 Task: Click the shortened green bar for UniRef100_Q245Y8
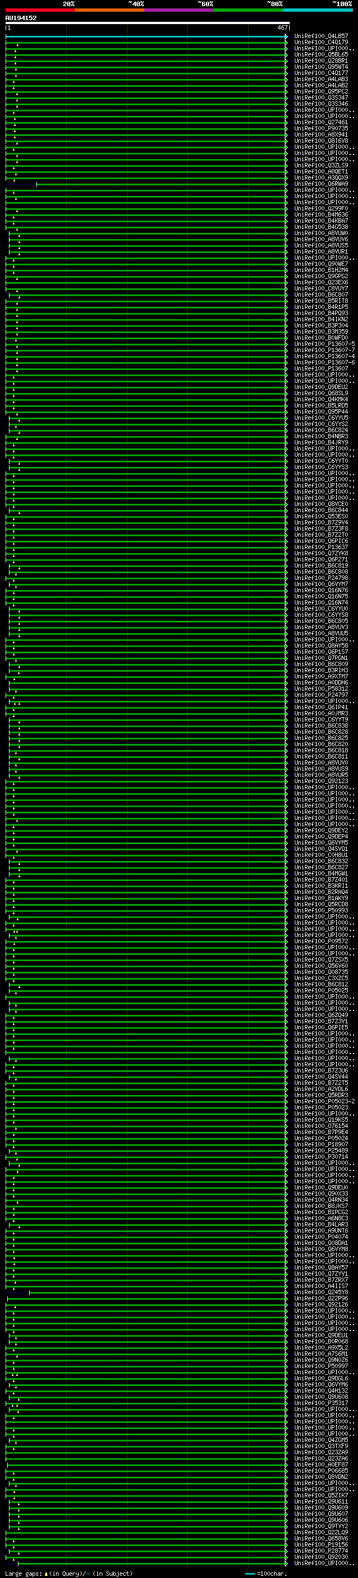[158, 1293]
